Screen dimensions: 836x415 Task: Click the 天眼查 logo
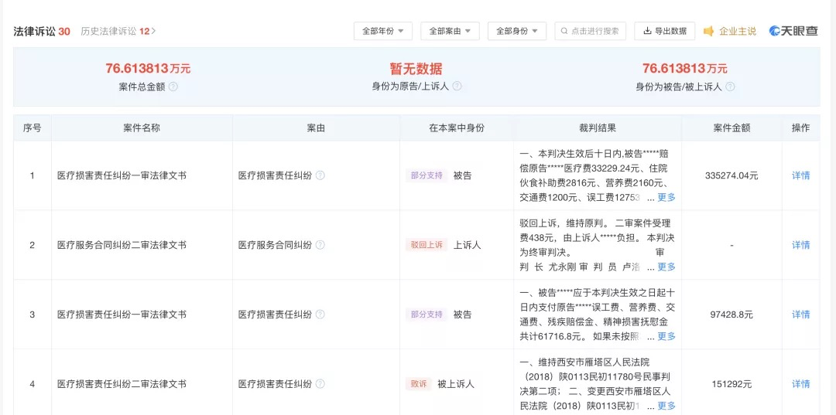point(794,31)
